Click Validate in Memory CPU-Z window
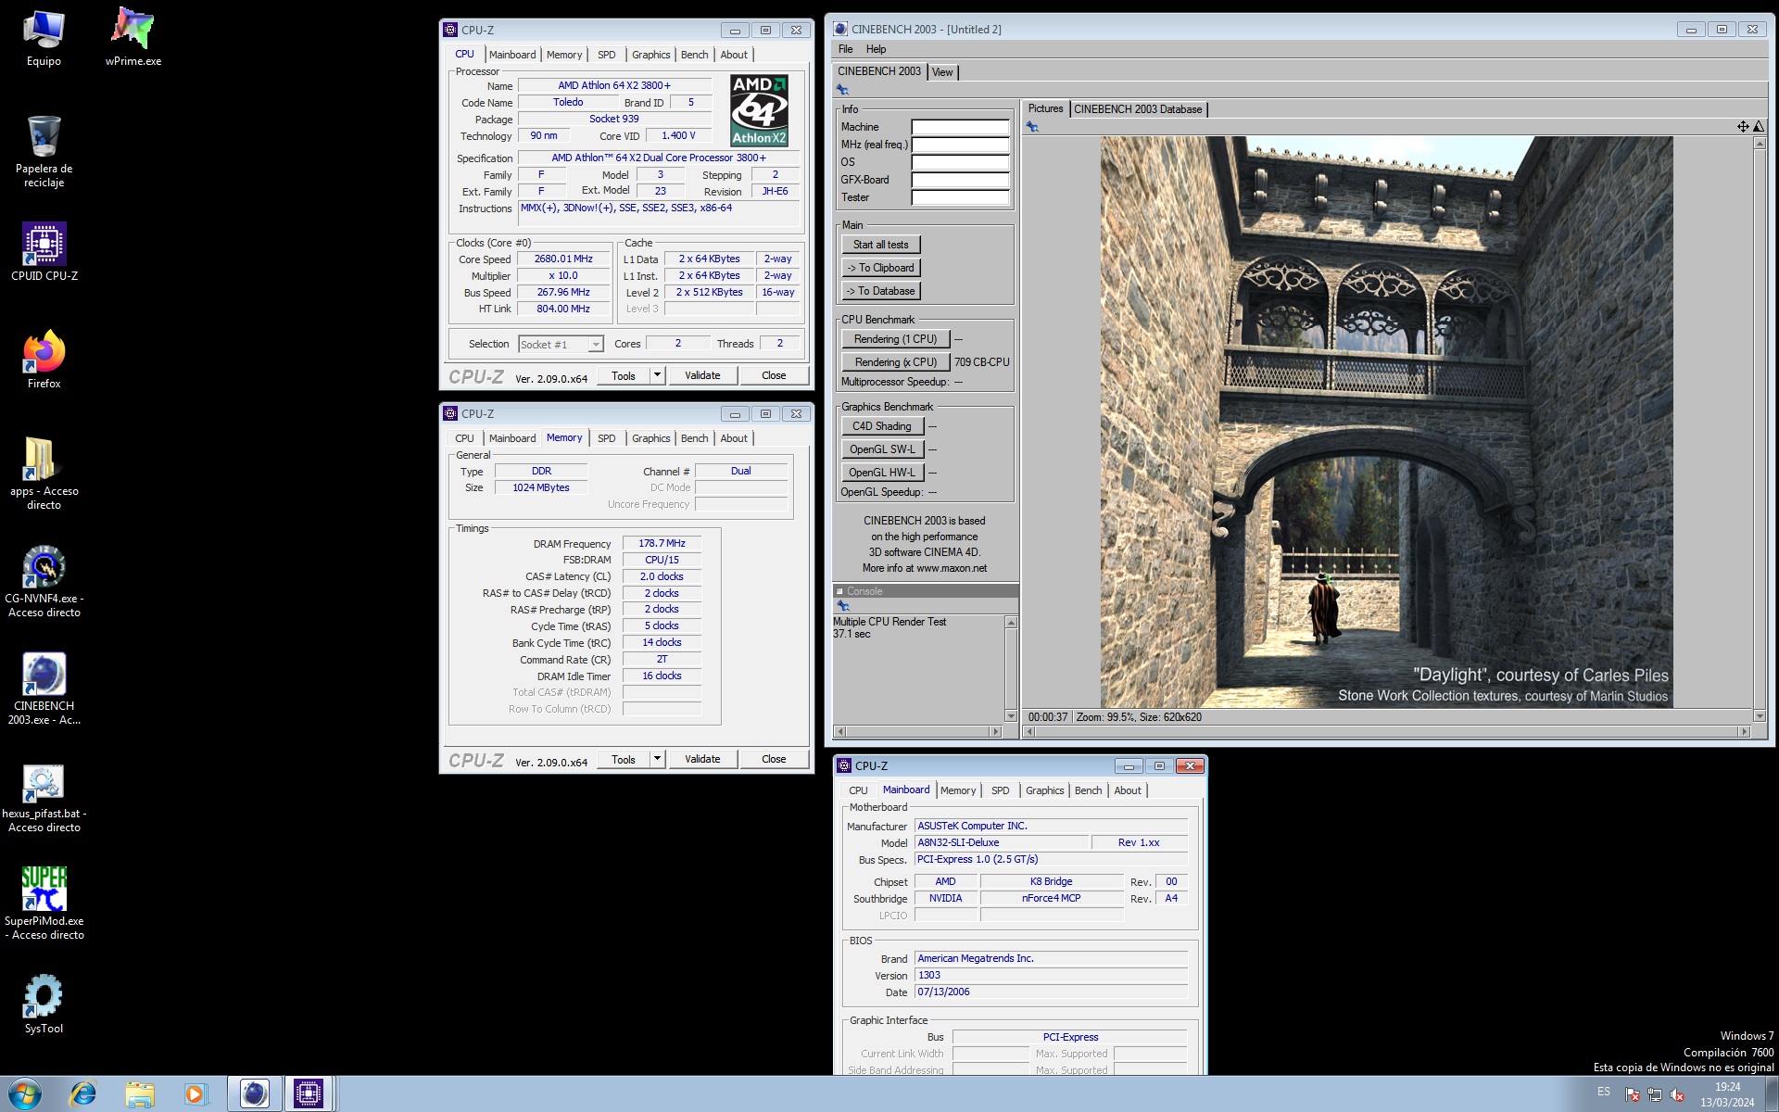This screenshot has height=1112, width=1779. [702, 759]
